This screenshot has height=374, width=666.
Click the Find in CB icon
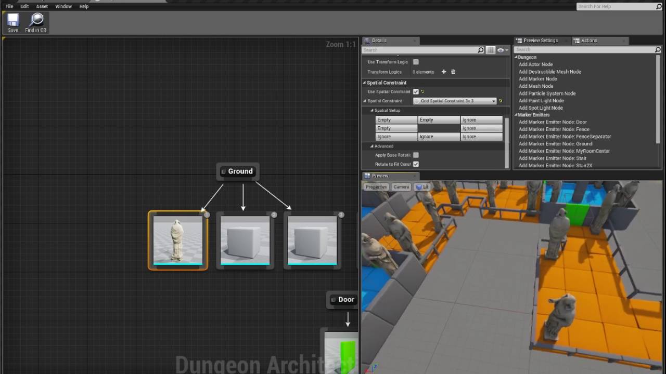click(36, 23)
